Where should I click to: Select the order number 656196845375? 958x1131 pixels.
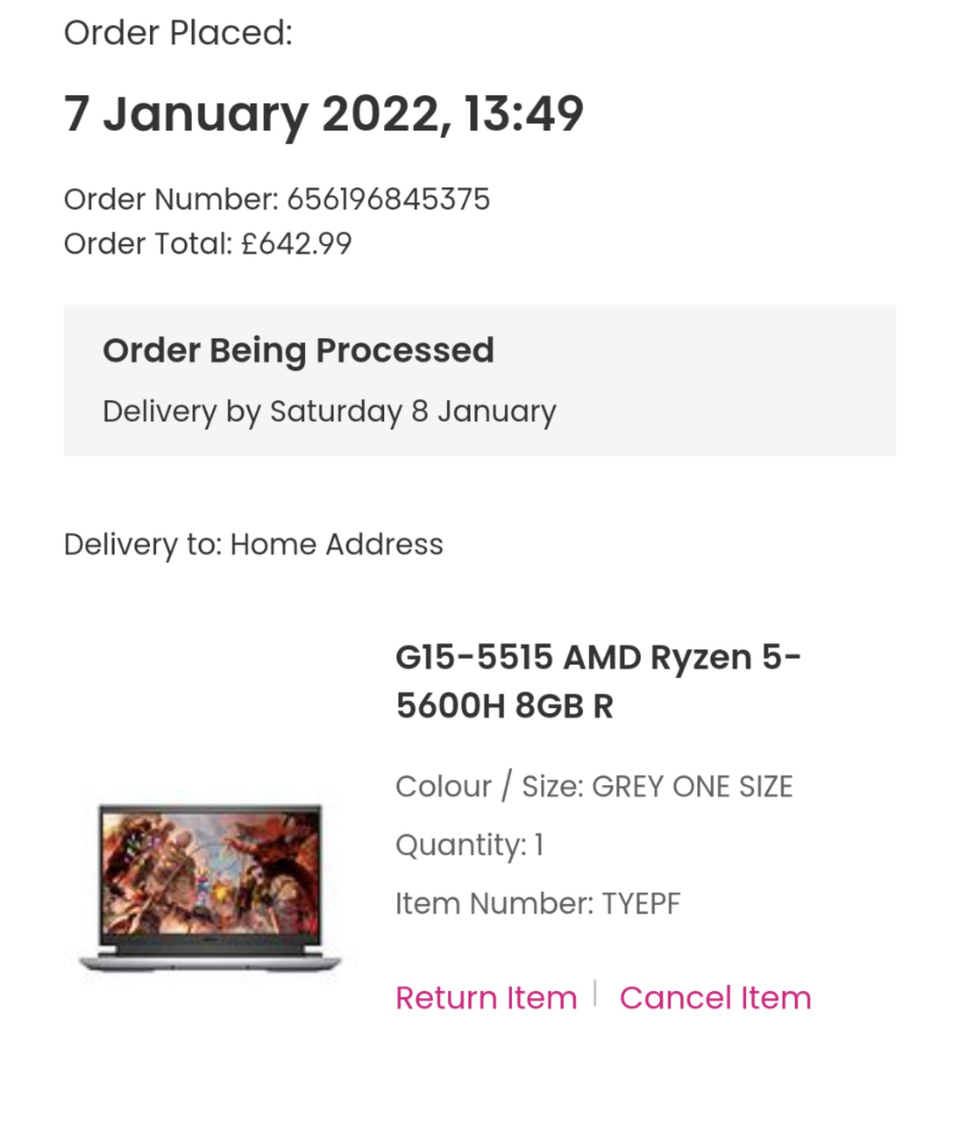(x=388, y=199)
